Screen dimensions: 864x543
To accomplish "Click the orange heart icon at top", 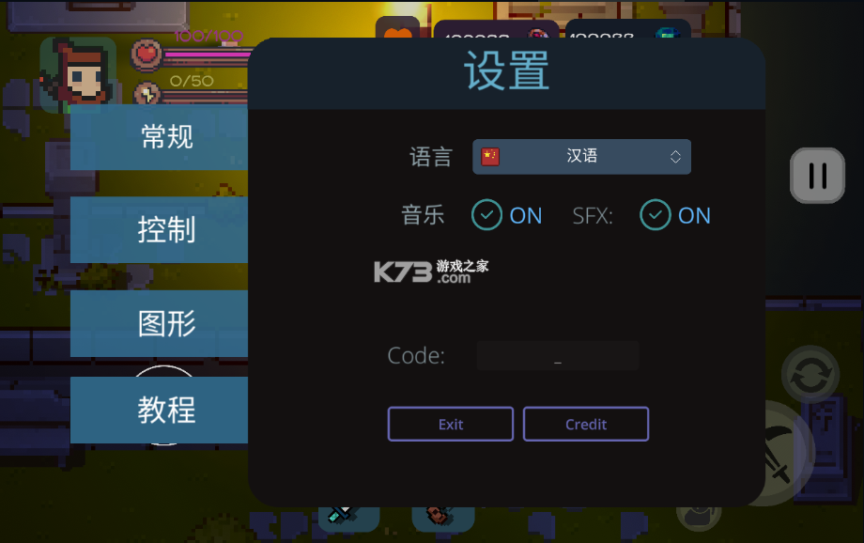I will 398,29.
